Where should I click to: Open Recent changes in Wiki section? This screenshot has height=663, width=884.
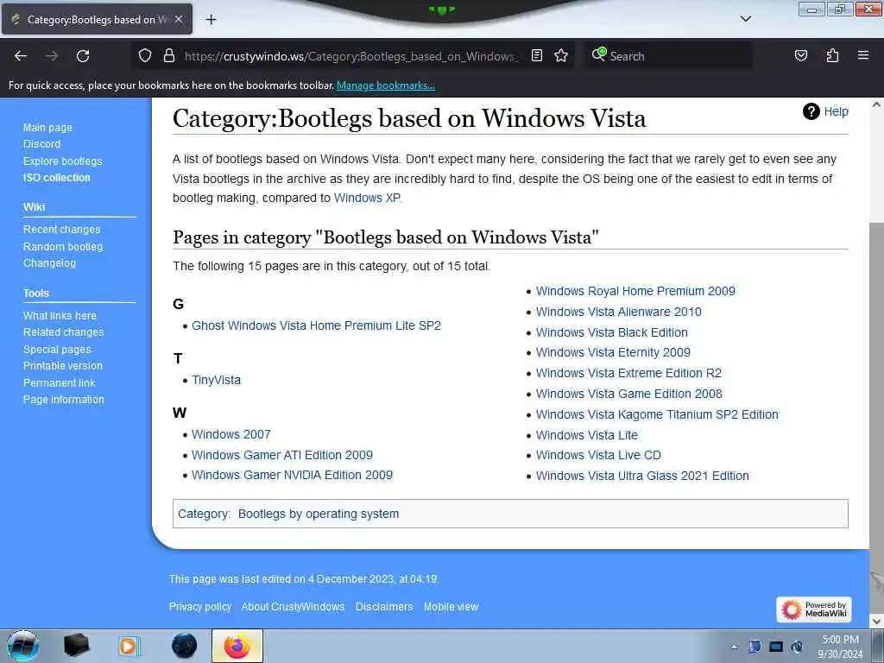point(61,230)
